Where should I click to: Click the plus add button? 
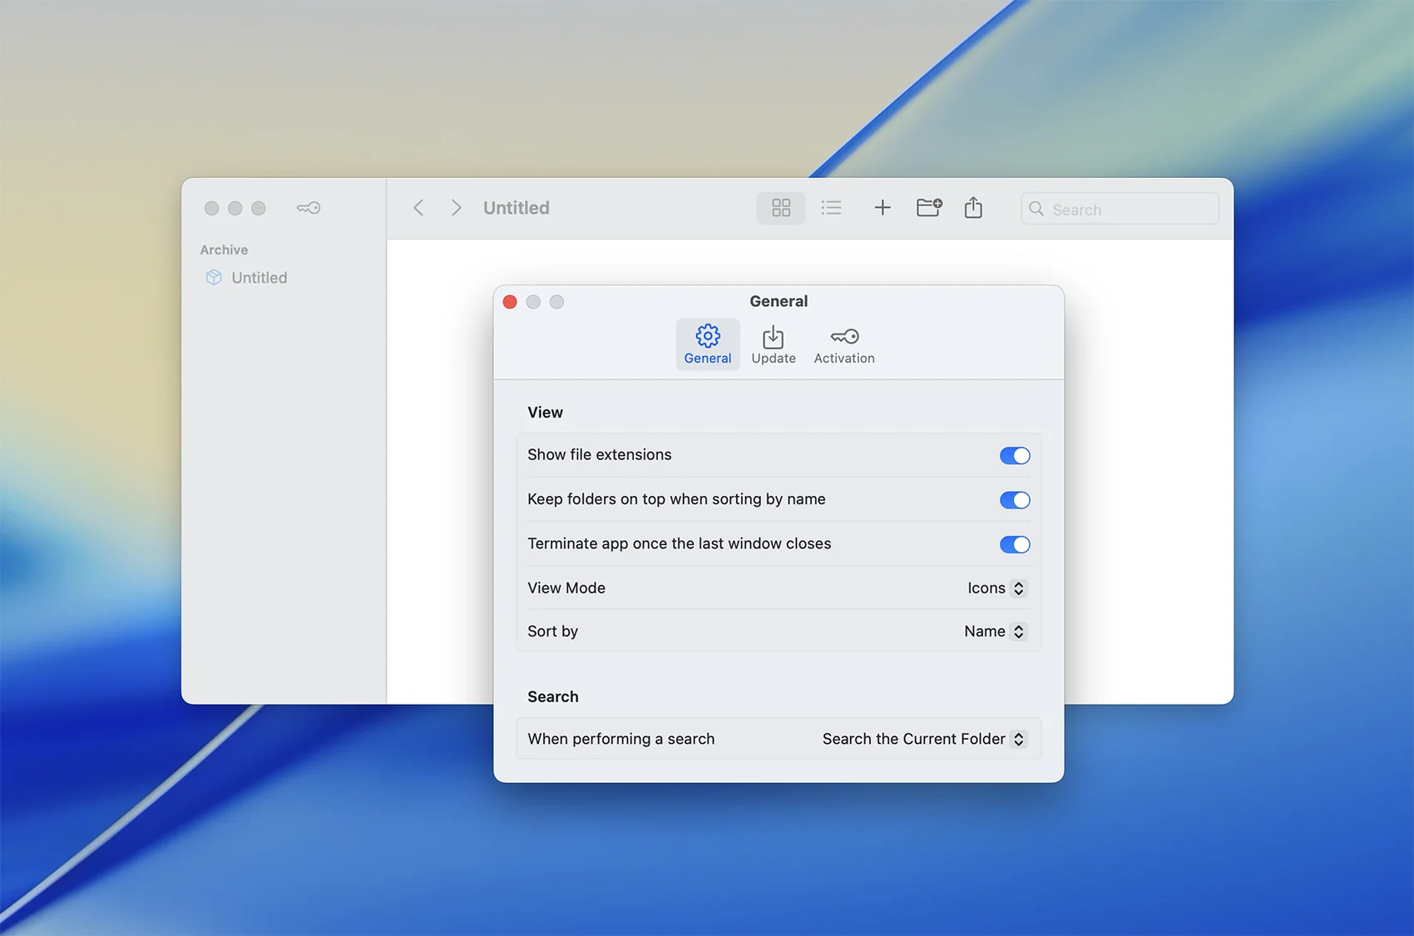pos(882,208)
